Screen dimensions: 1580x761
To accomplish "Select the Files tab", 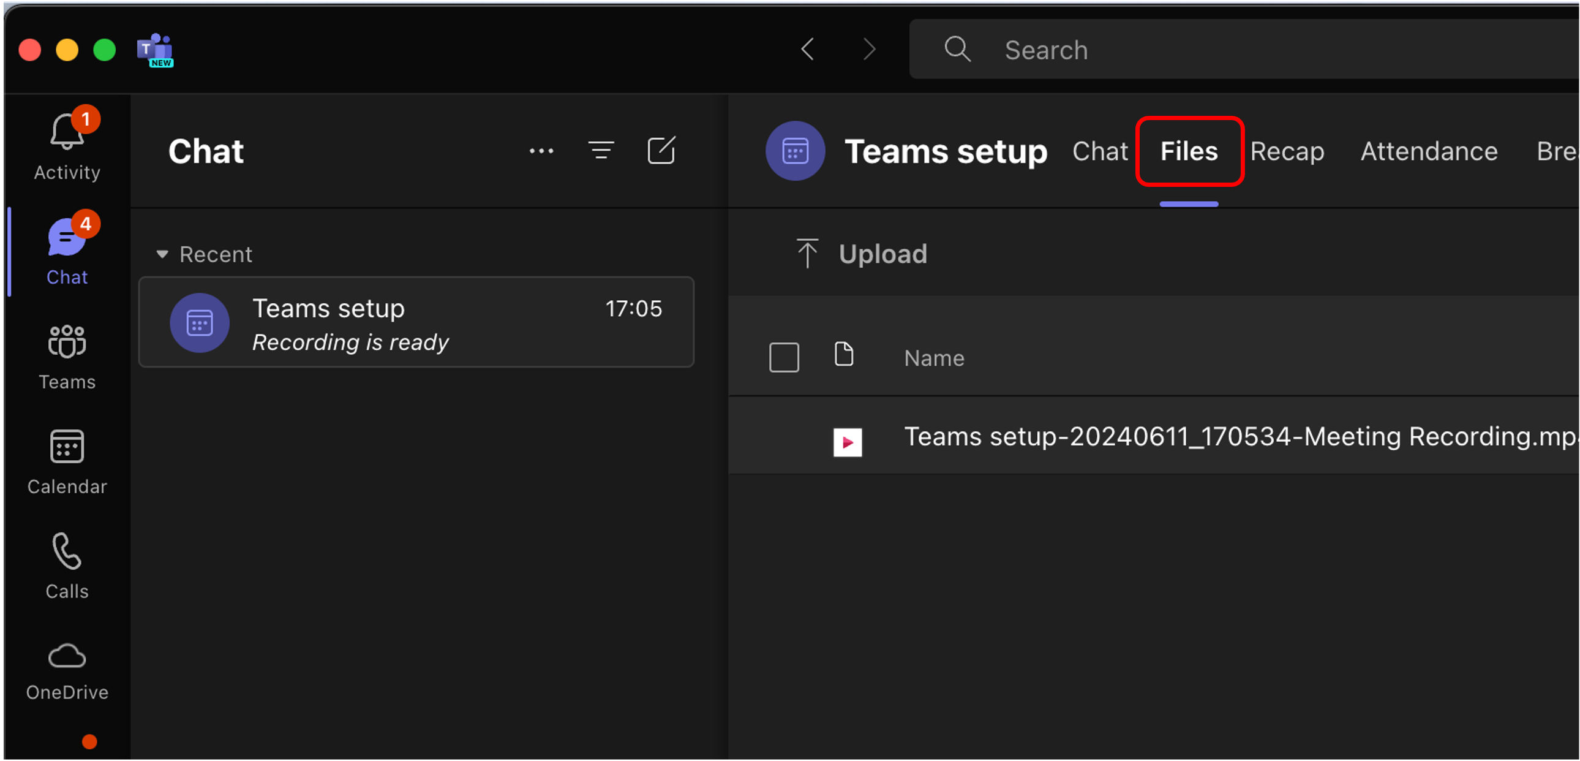I will point(1189,151).
